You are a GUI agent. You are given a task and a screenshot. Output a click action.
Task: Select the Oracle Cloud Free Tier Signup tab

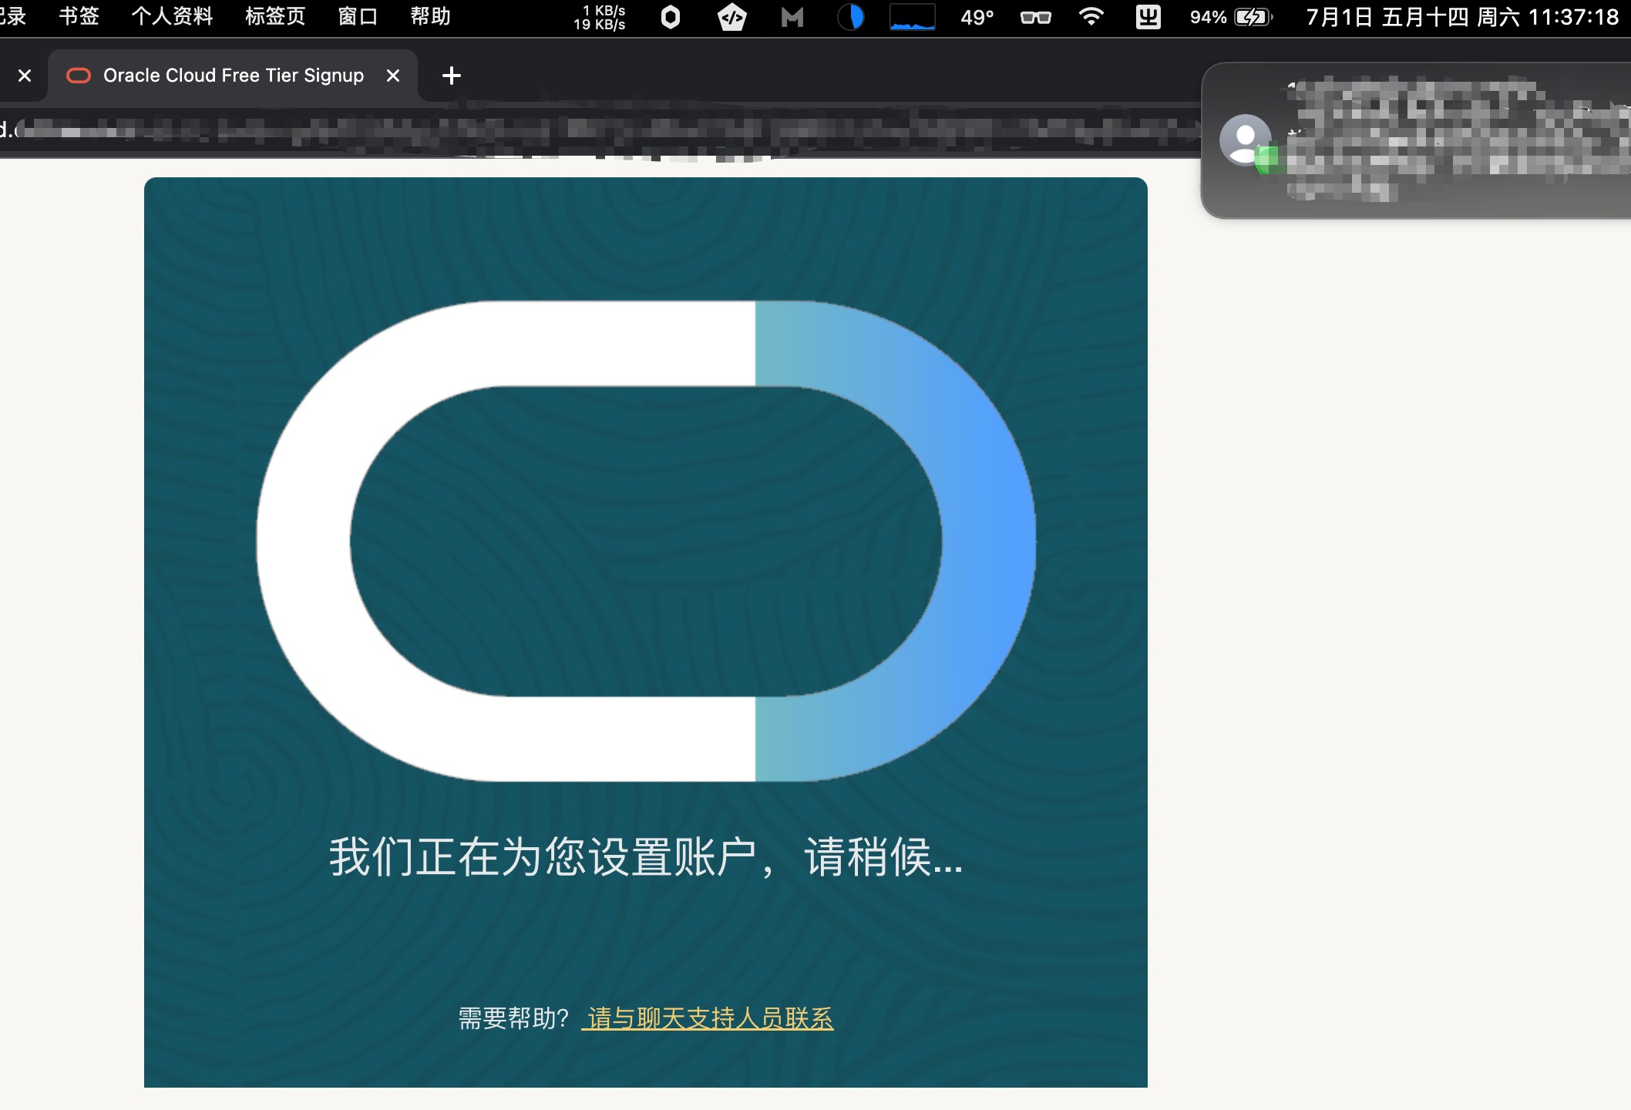point(233,76)
